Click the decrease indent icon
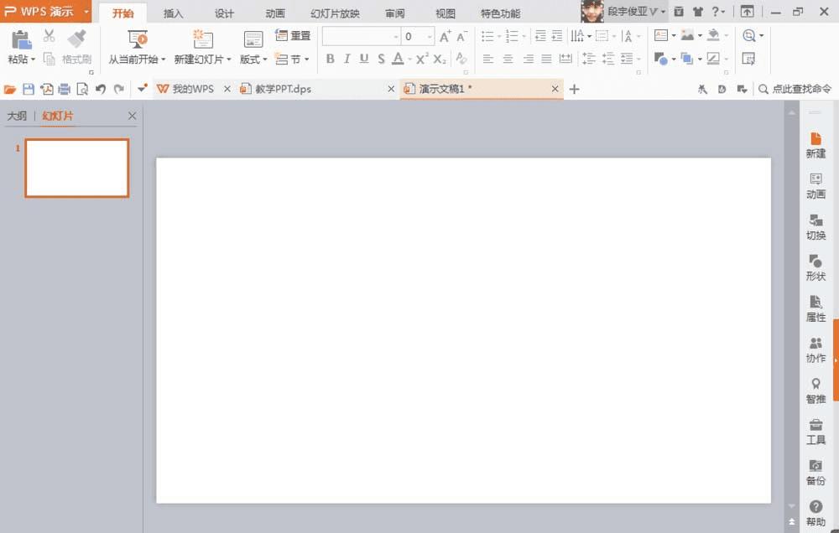Screen dimensions: 839x533 point(540,36)
